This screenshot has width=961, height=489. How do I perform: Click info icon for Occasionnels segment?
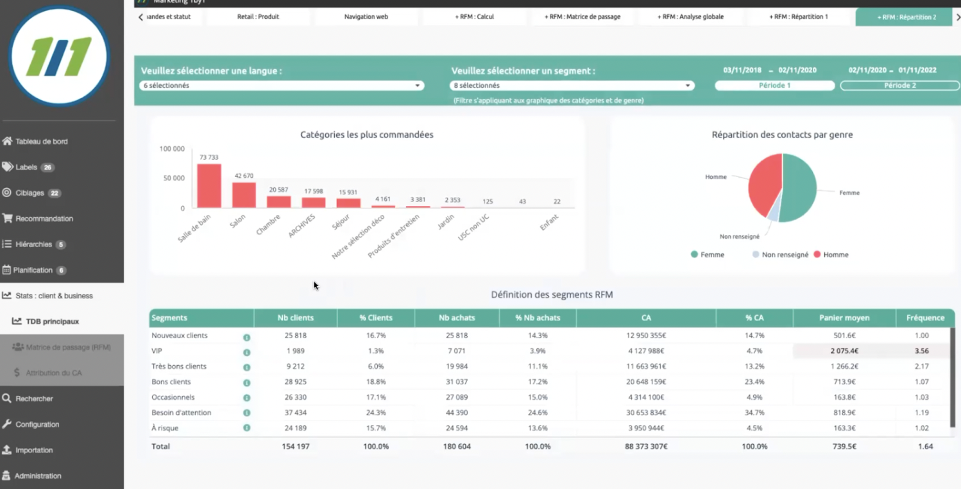[x=246, y=398]
